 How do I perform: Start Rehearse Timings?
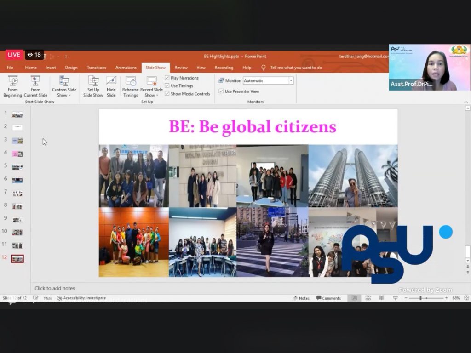click(x=130, y=86)
